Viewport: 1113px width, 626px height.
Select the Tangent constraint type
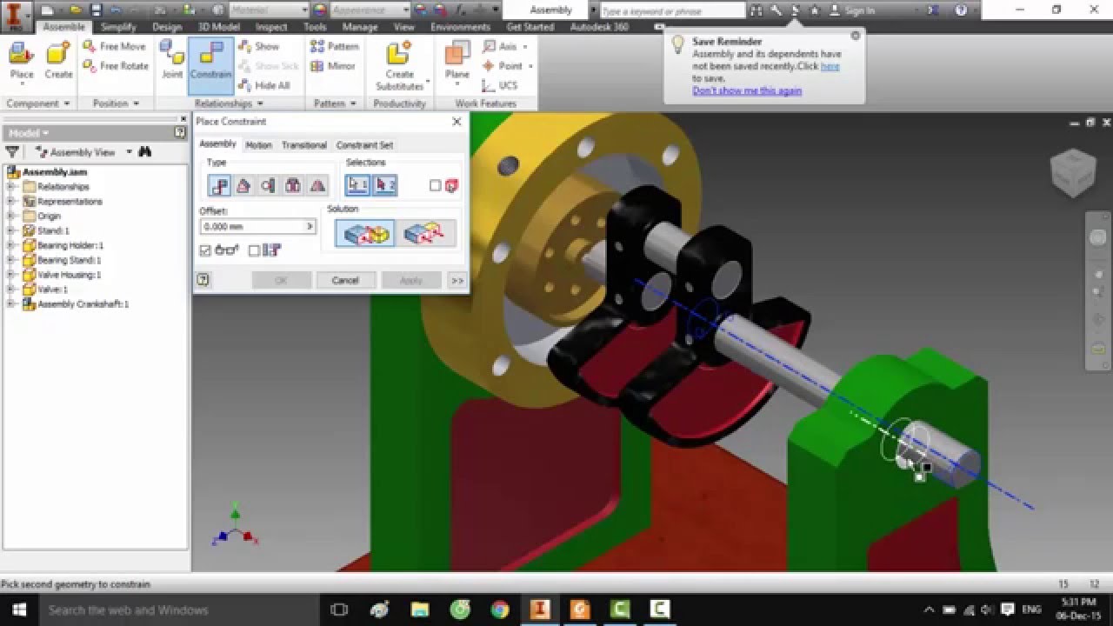[268, 185]
